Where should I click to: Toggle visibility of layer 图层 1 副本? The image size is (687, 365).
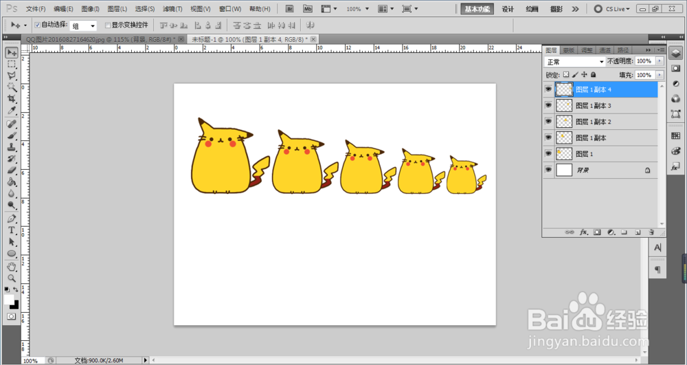(x=548, y=137)
